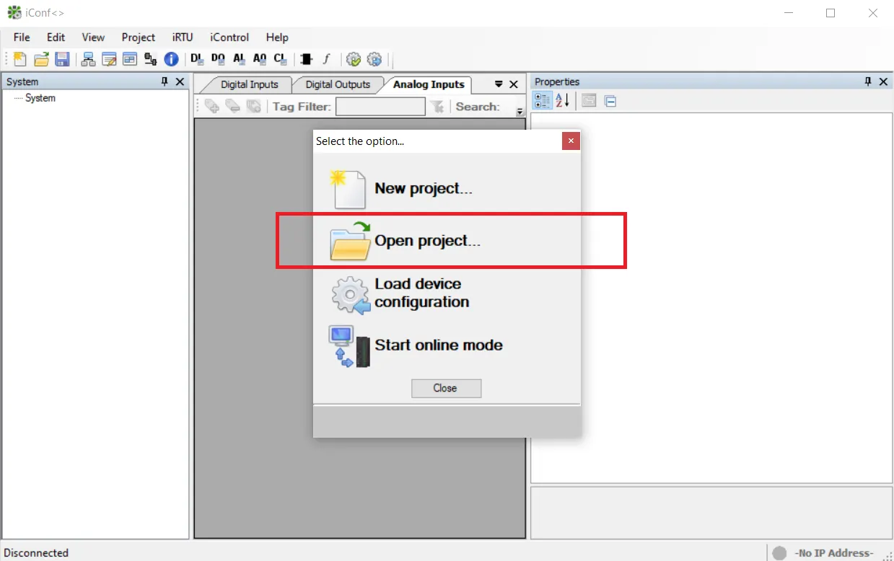The width and height of the screenshot is (894, 561).
Task: Click the Categorized view icon in Properties
Action: [542, 101]
